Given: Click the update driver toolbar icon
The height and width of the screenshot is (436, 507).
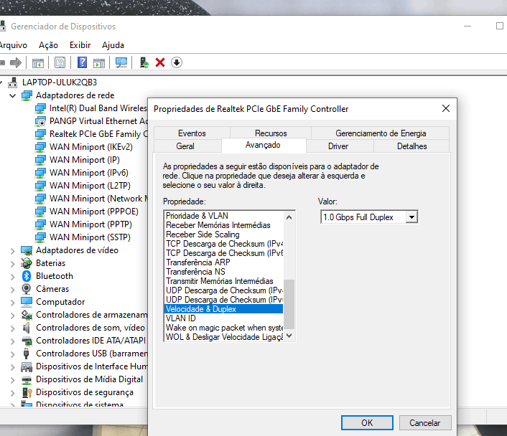Looking at the screenshot, I should 144,62.
